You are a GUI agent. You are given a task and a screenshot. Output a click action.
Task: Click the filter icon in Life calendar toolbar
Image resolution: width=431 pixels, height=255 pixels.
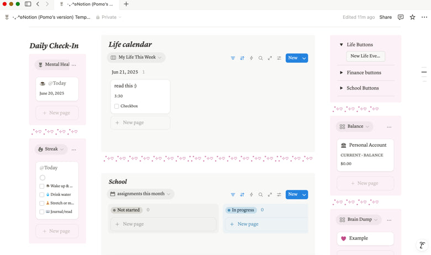coord(233,58)
